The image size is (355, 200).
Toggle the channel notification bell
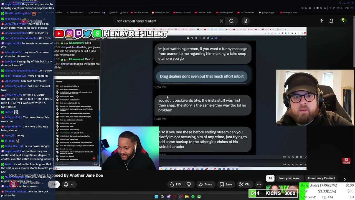click(66, 184)
